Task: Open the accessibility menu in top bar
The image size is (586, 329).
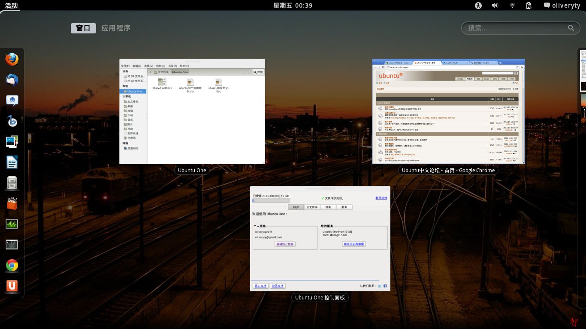Action: pyautogui.click(x=479, y=6)
